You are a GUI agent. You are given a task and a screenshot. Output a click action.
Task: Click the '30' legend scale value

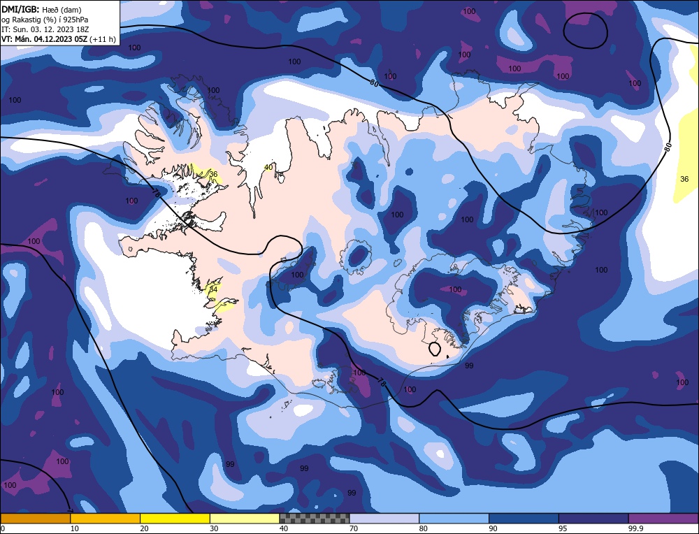(214, 528)
